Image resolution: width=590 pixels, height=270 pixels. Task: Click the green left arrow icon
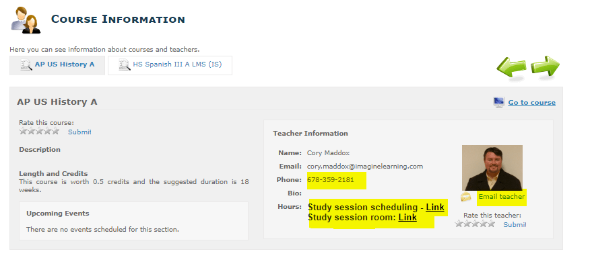512,68
